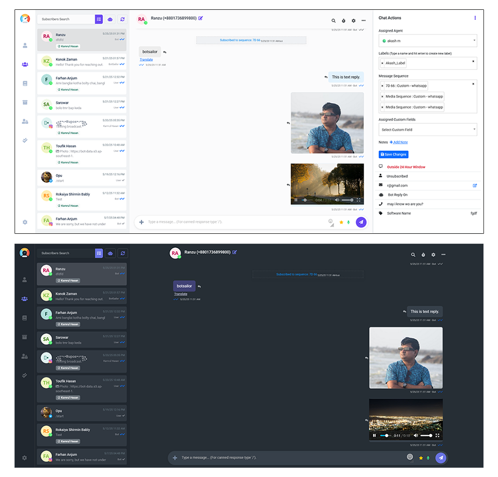
Task: Open the Assigned Agent dropdown showing akash m
Action: click(x=427, y=41)
